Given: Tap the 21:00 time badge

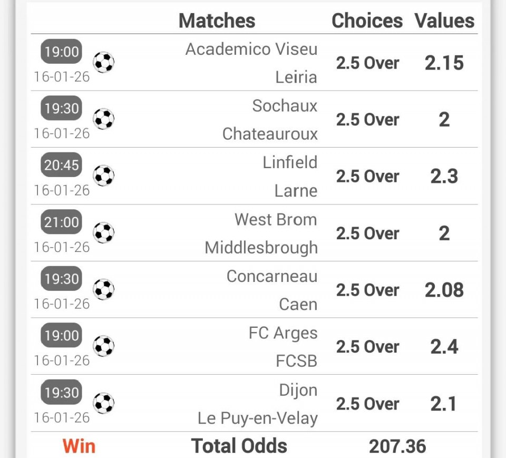Looking at the screenshot, I should (62, 222).
